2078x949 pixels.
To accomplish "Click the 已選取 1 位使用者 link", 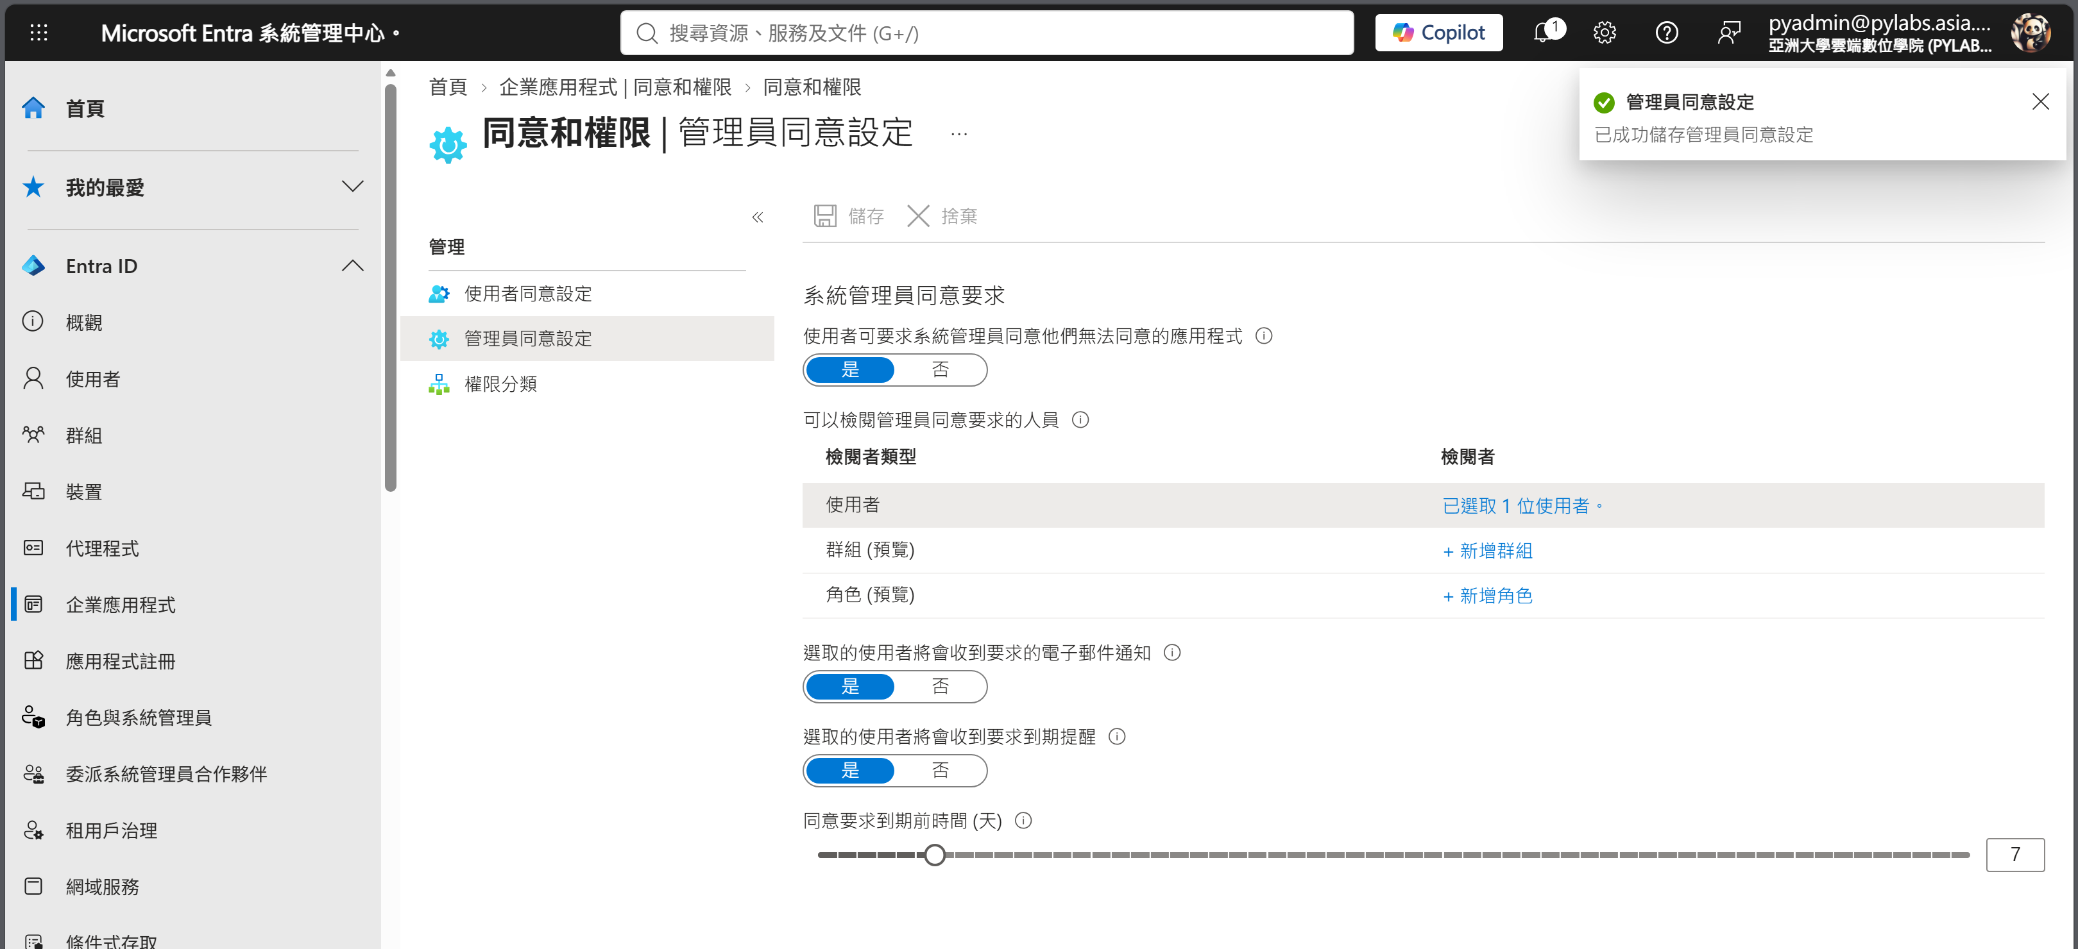I will coord(1522,507).
